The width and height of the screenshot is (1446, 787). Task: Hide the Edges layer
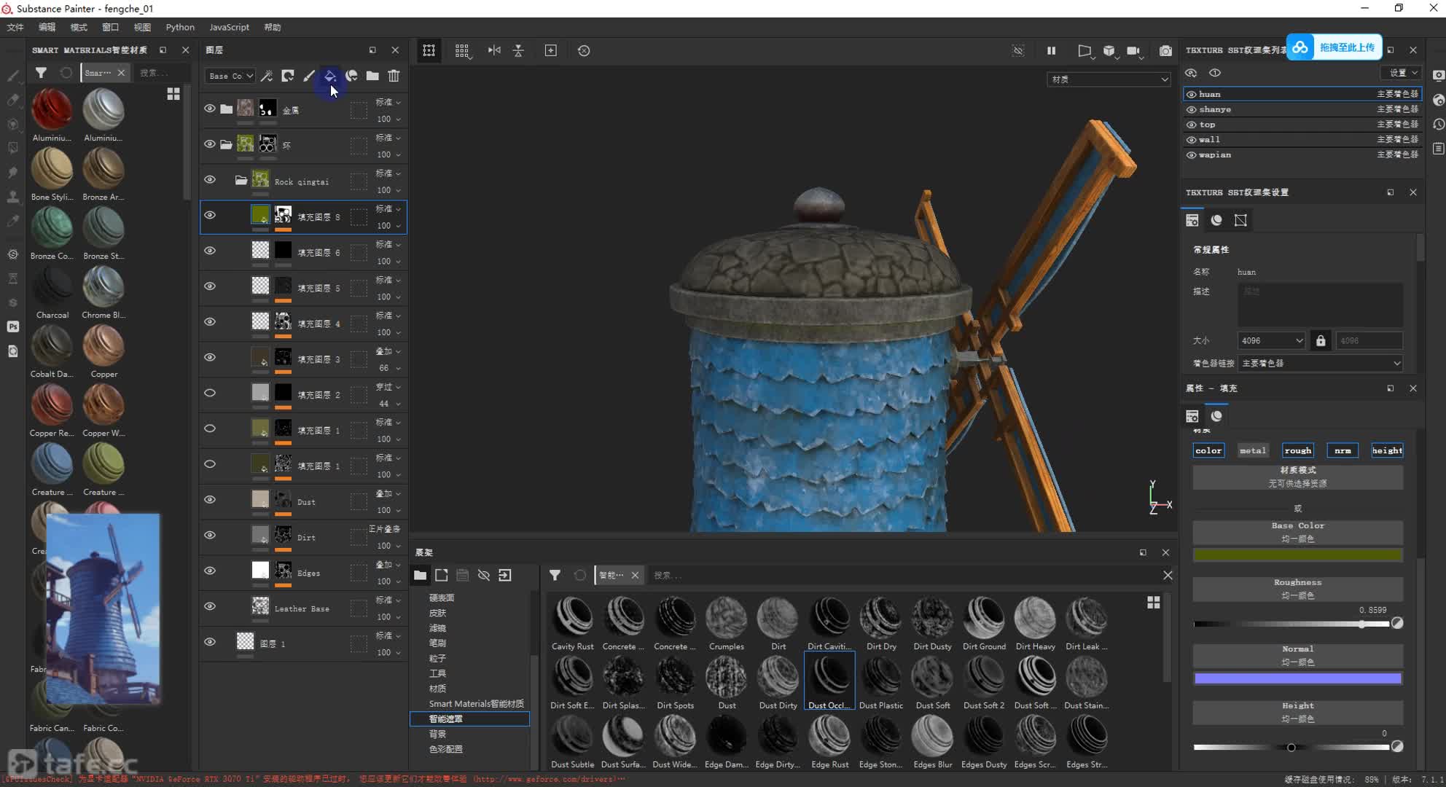tap(210, 571)
